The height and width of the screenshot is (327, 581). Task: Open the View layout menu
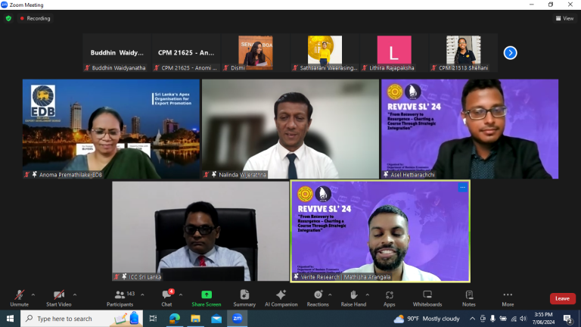coord(564,18)
